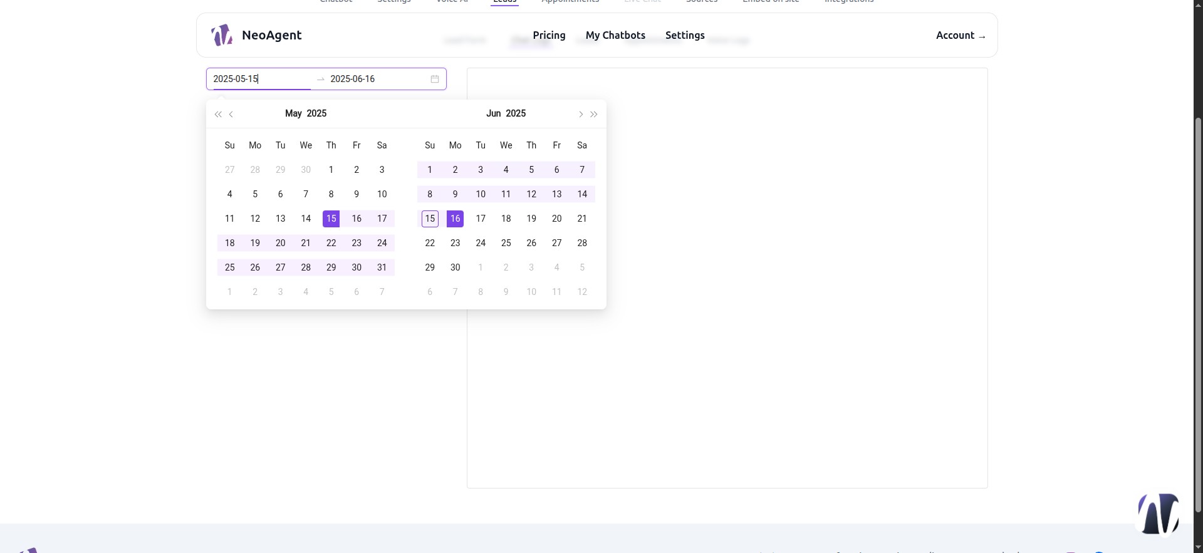
Task: Open the Pricing page
Action: pos(549,35)
